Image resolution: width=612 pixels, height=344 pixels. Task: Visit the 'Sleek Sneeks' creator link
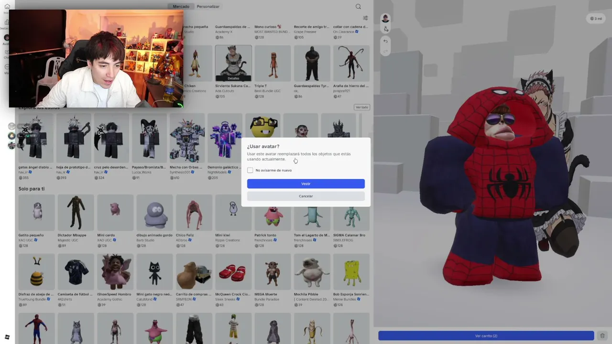(x=225, y=300)
